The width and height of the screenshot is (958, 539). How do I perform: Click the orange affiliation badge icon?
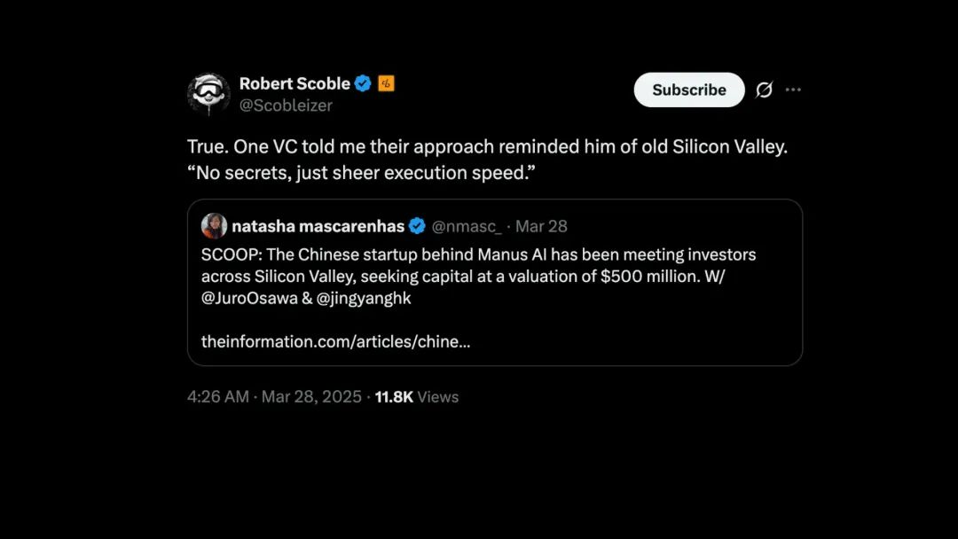coord(386,83)
